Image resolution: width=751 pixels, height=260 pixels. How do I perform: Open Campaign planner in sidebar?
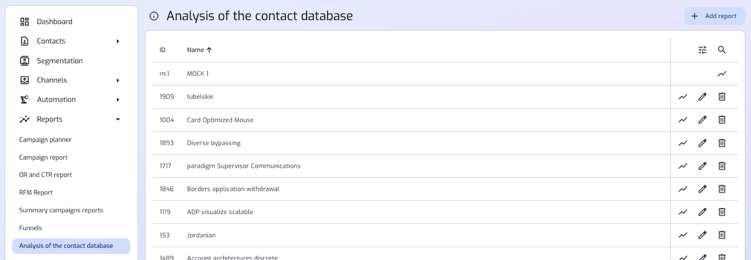click(x=45, y=140)
